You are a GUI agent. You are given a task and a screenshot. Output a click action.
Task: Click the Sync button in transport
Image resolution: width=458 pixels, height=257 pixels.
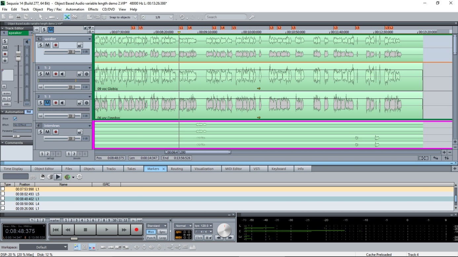pyautogui.click(x=163, y=232)
